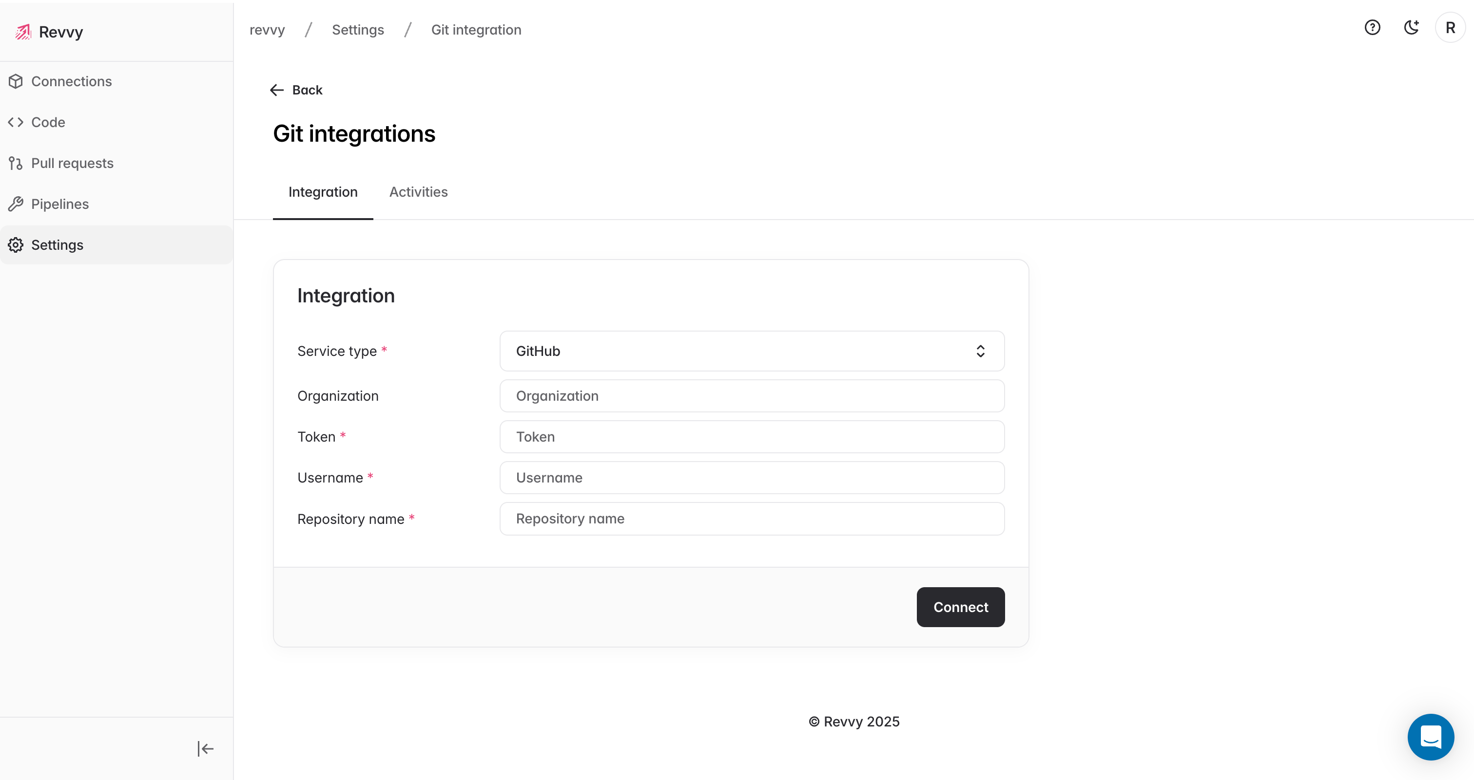Screen dimensions: 1474x780
Task: Click the Revvy logo icon
Action: pyautogui.click(x=23, y=32)
